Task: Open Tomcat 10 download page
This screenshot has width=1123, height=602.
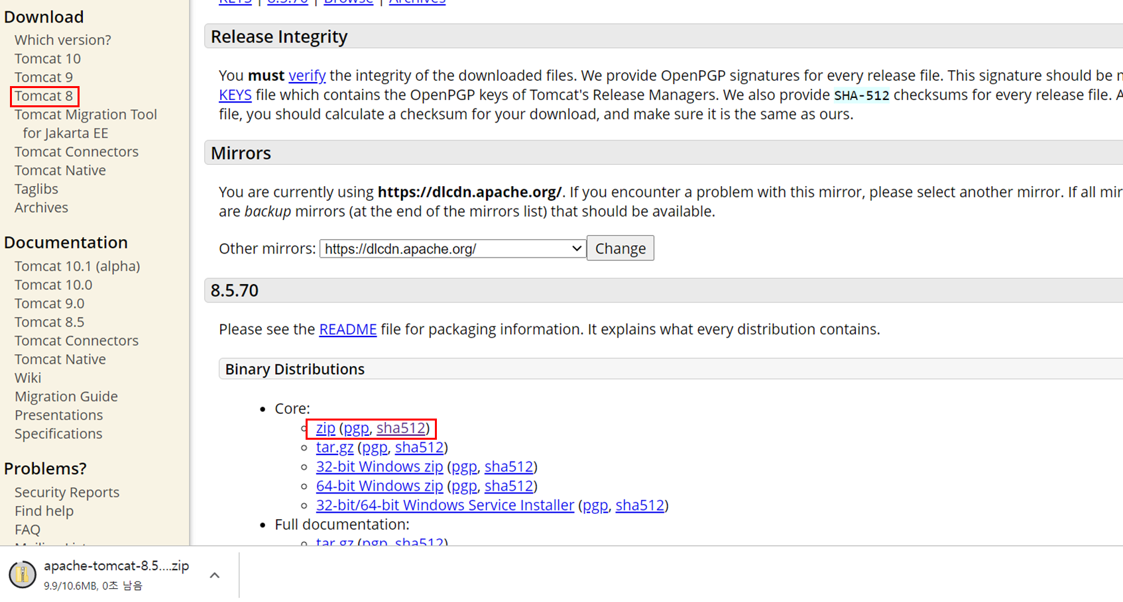Action: pyautogui.click(x=48, y=58)
